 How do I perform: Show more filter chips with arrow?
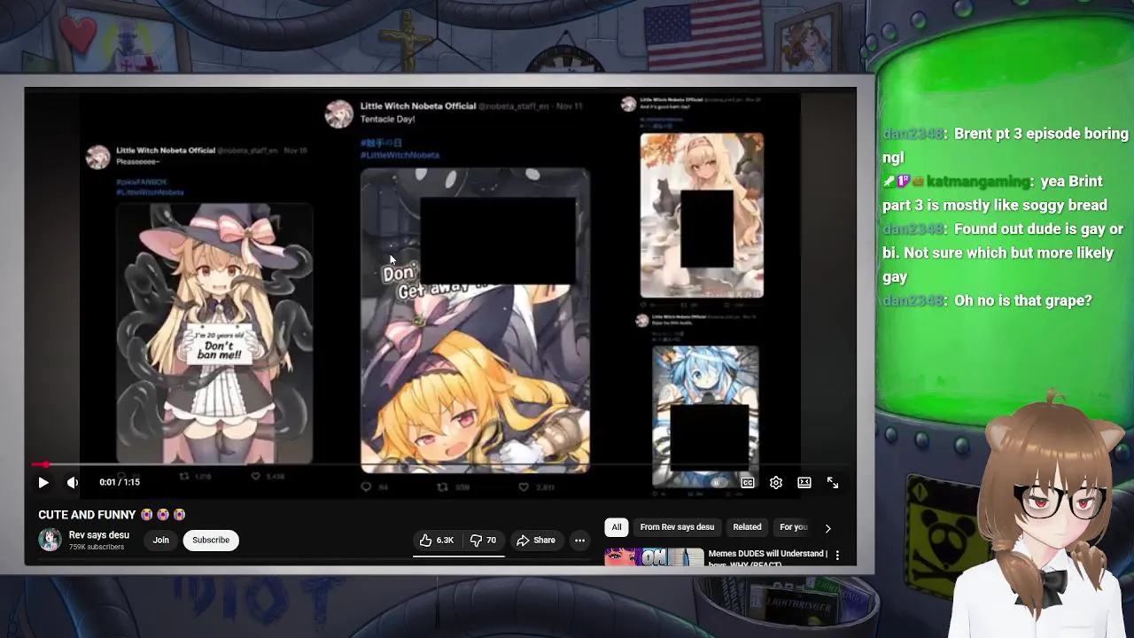coord(827,528)
